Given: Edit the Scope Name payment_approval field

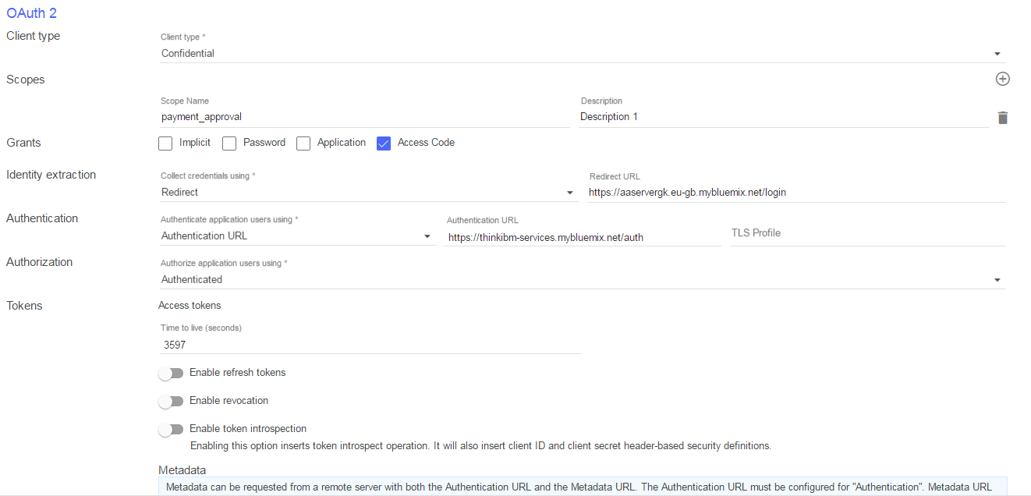Looking at the screenshot, I should tap(364, 117).
